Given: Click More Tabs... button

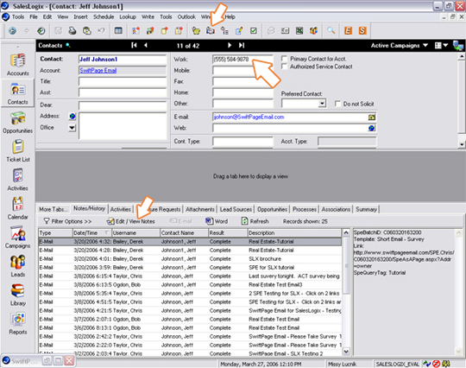Looking at the screenshot, I should [x=54, y=209].
